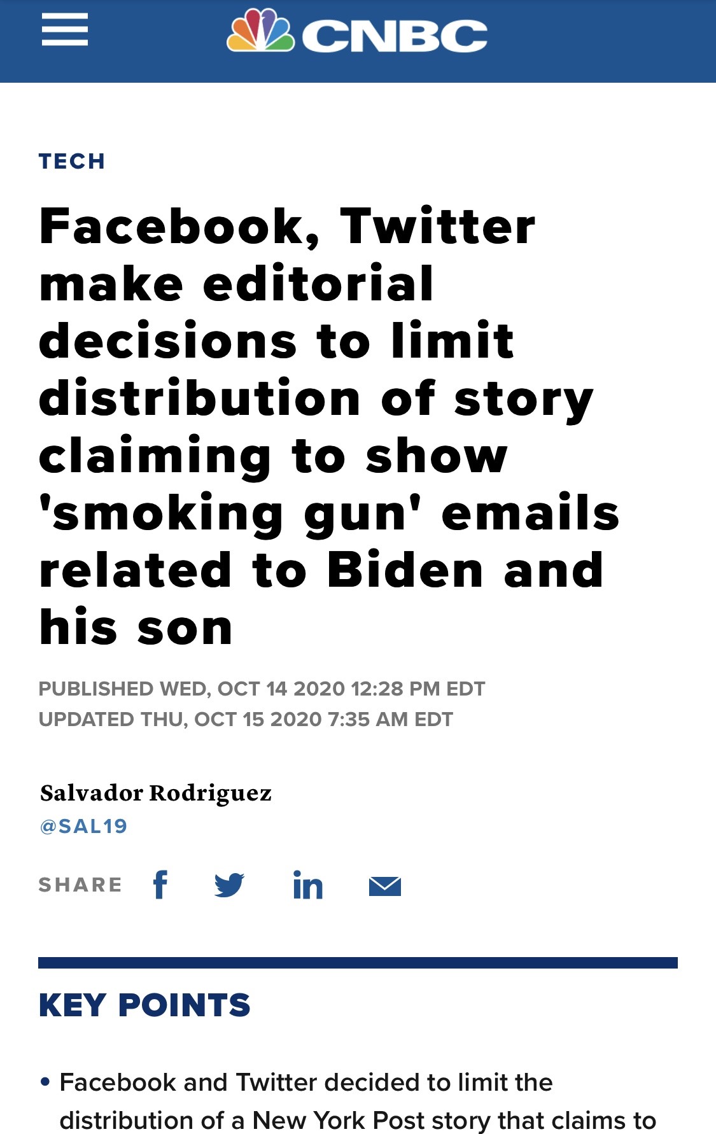
Task: Click the CNBC peacock logo
Action: click(260, 31)
